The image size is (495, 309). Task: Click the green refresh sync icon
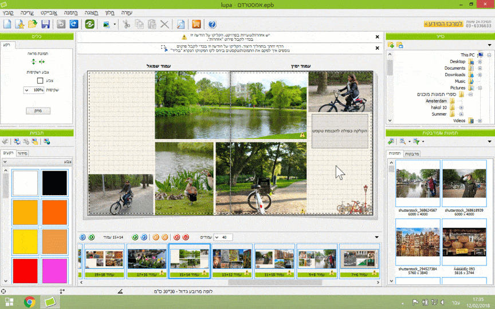(89, 24)
